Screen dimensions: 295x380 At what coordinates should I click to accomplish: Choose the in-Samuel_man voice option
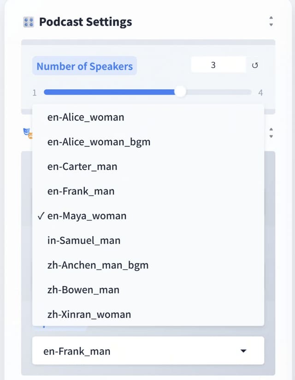(83, 240)
